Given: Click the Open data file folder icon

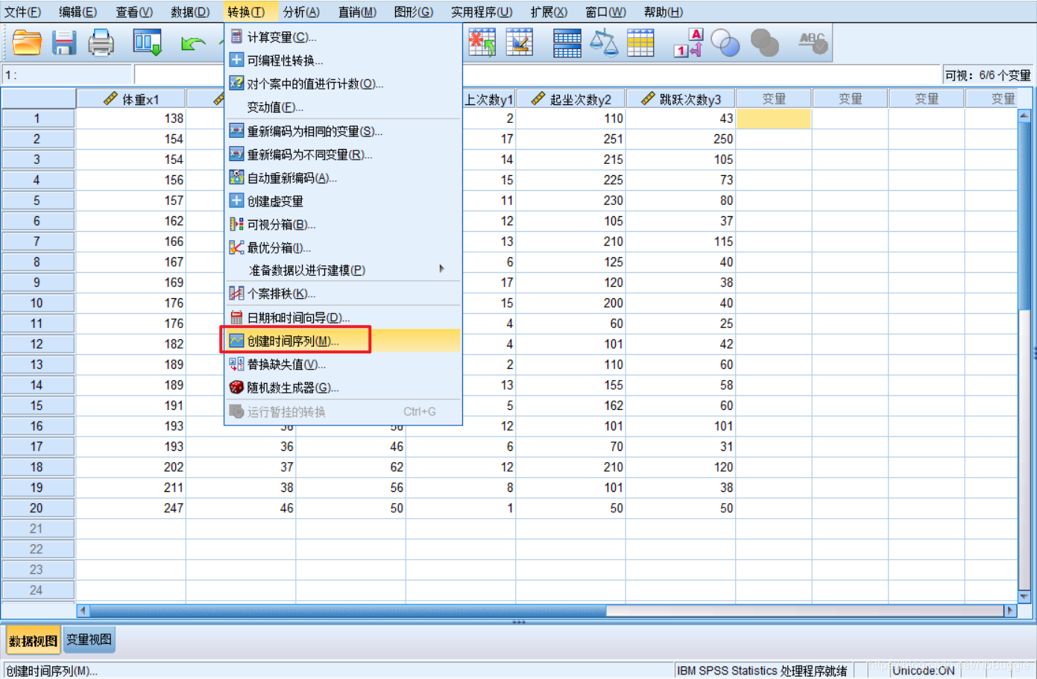Looking at the screenshot, I should (27, 43).
